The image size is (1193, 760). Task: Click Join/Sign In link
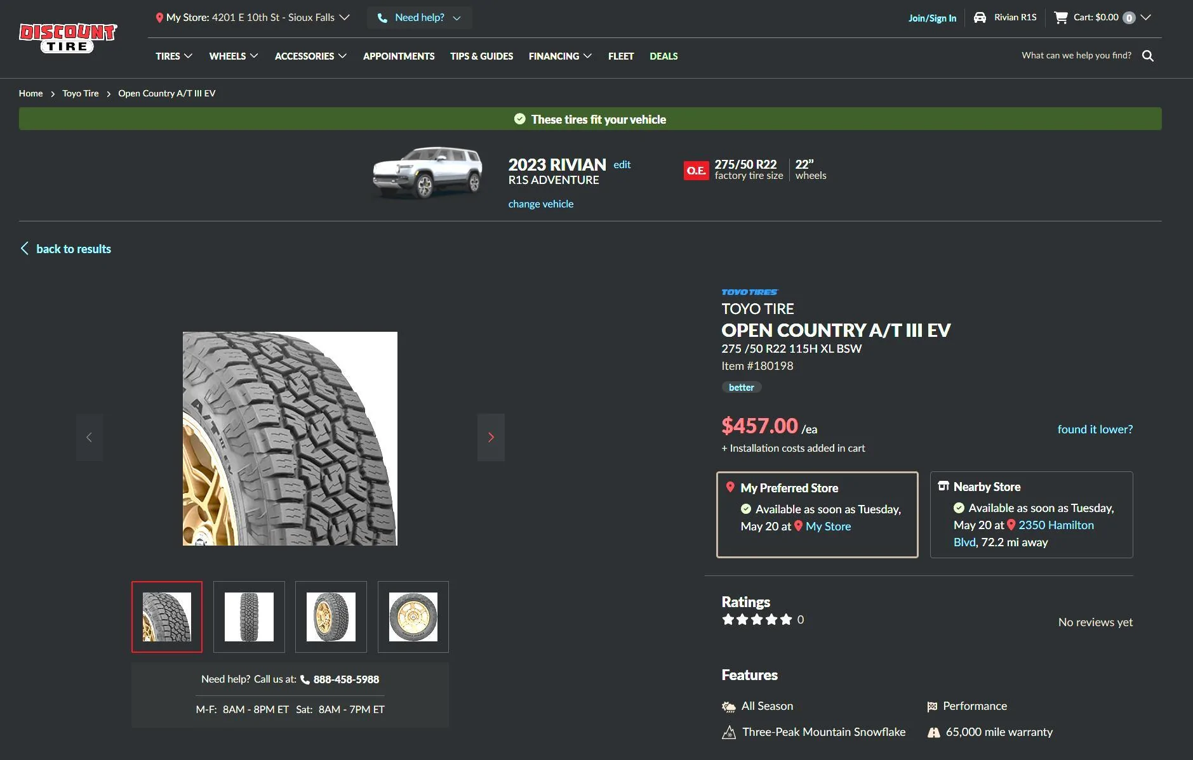click(932, 18)
